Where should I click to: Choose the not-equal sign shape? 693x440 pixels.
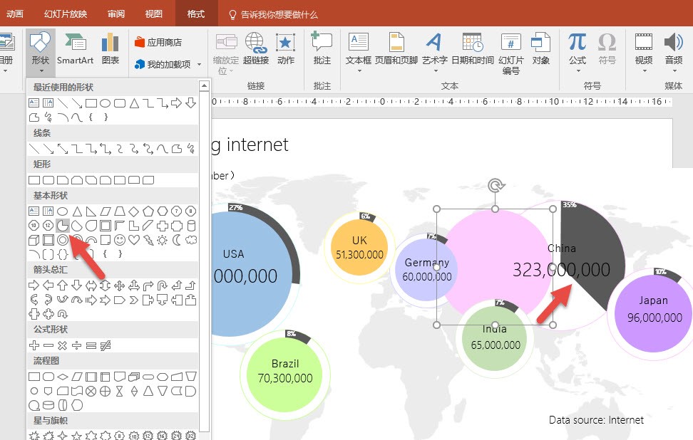106,345
